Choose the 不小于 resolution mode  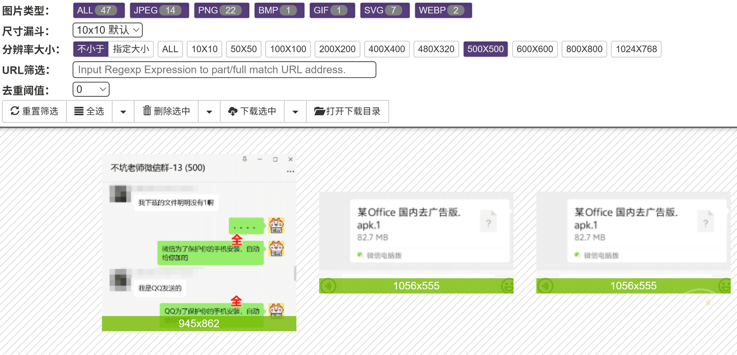click(91, 49)
